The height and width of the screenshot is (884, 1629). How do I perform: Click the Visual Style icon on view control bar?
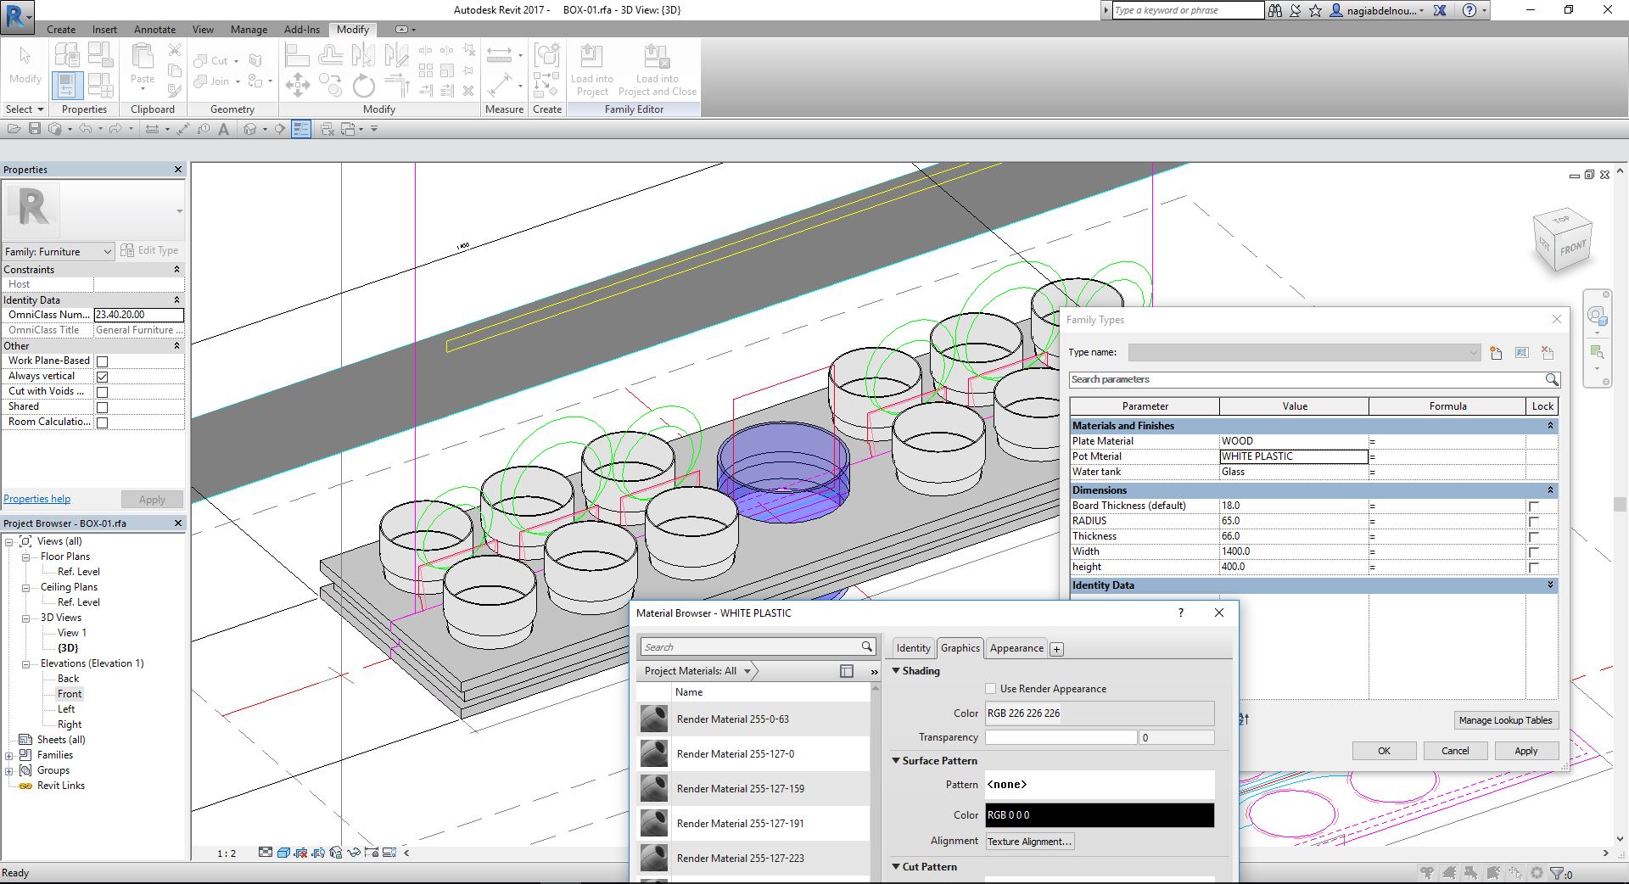[x=284, y=853]
